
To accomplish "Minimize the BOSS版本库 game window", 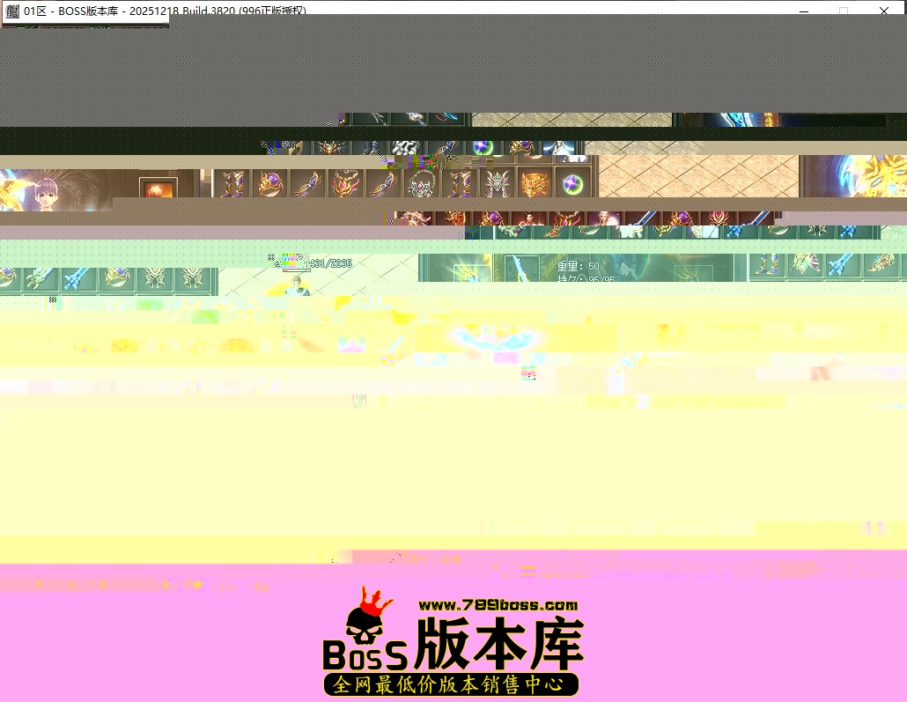I will pyautogui.click(x=803, y=11).
